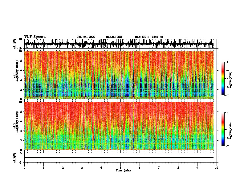This screenshot has height=188, width=244.
Task: Click the ch.1(V) waveform axis label
Action: click(15, 44)
